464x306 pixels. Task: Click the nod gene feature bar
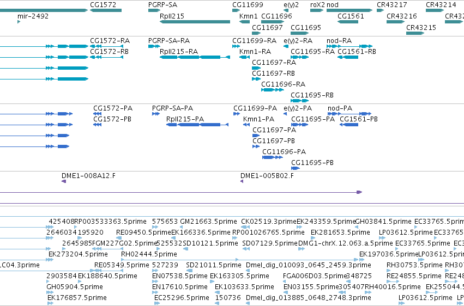[349, 10]
